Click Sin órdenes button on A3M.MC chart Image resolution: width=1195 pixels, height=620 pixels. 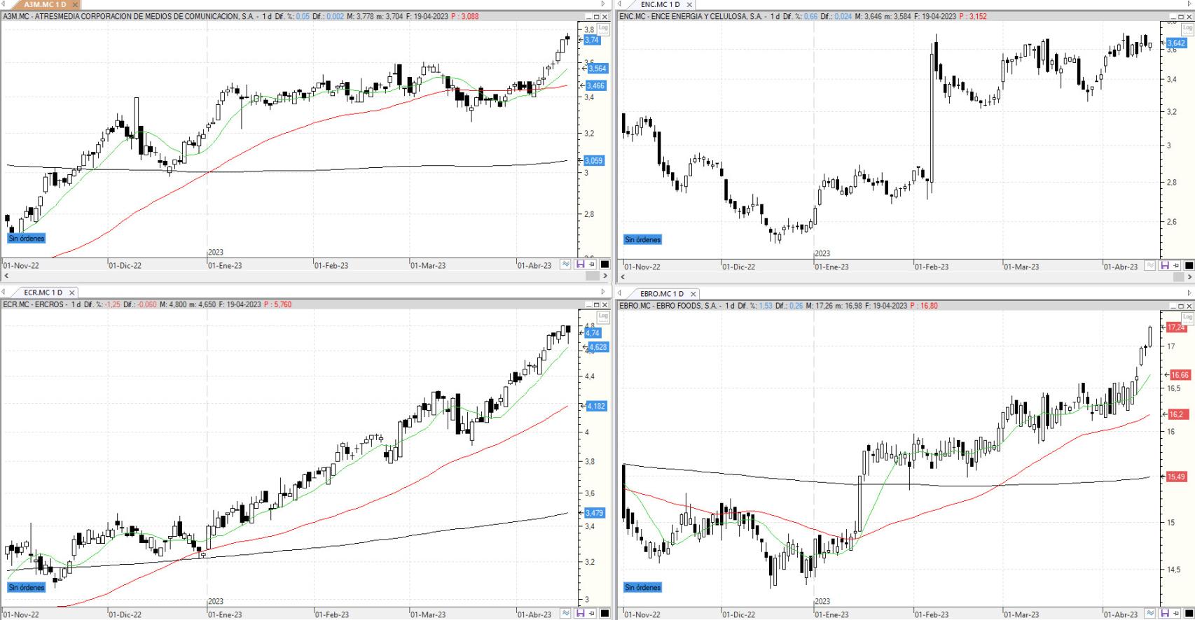[x=27, y=238]
